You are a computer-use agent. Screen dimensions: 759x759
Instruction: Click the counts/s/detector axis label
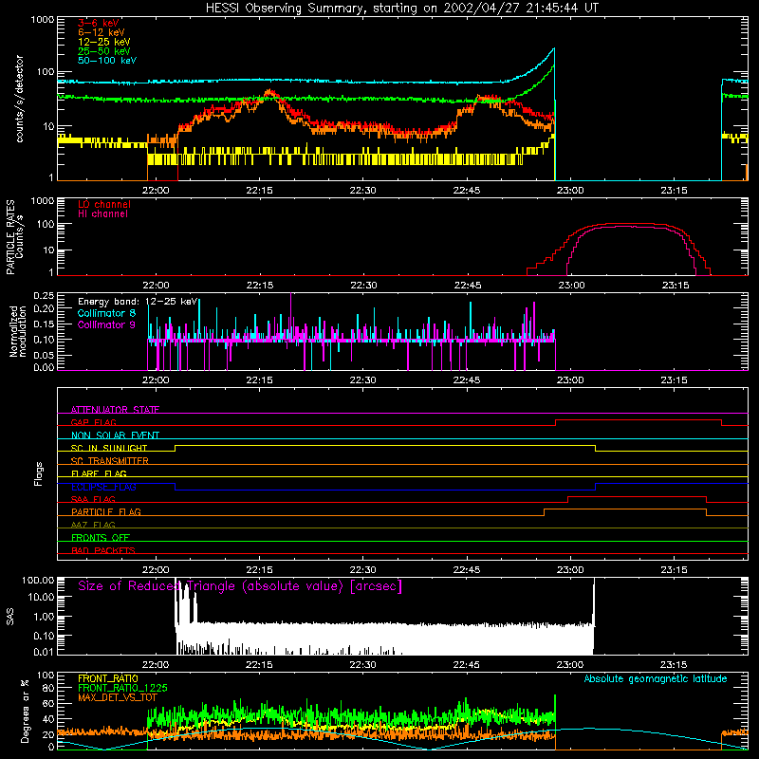click(19, 99)
